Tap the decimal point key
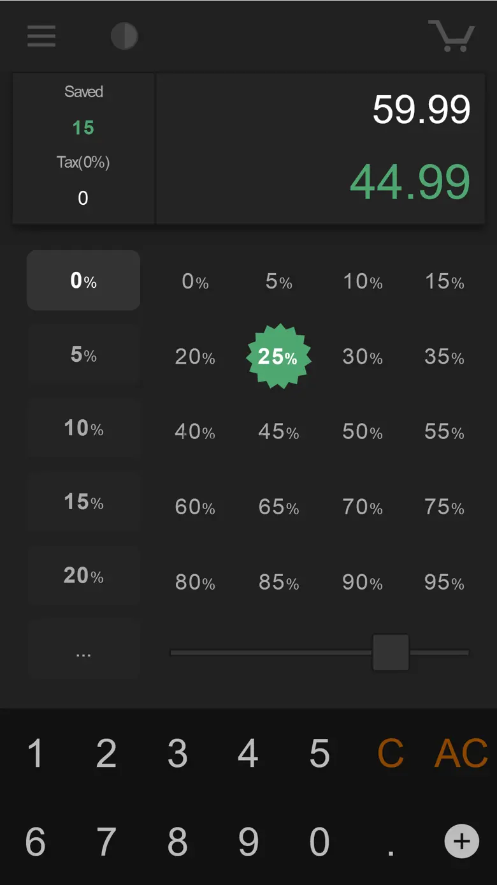 point(391,844)
